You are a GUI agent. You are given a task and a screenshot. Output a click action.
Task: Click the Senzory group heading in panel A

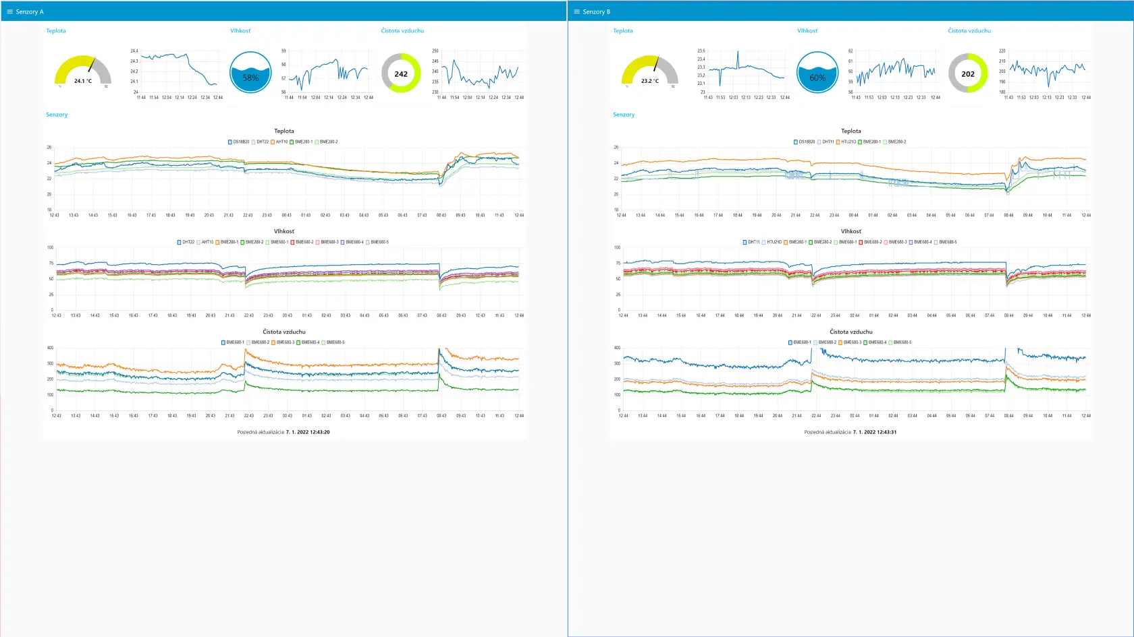57,115
